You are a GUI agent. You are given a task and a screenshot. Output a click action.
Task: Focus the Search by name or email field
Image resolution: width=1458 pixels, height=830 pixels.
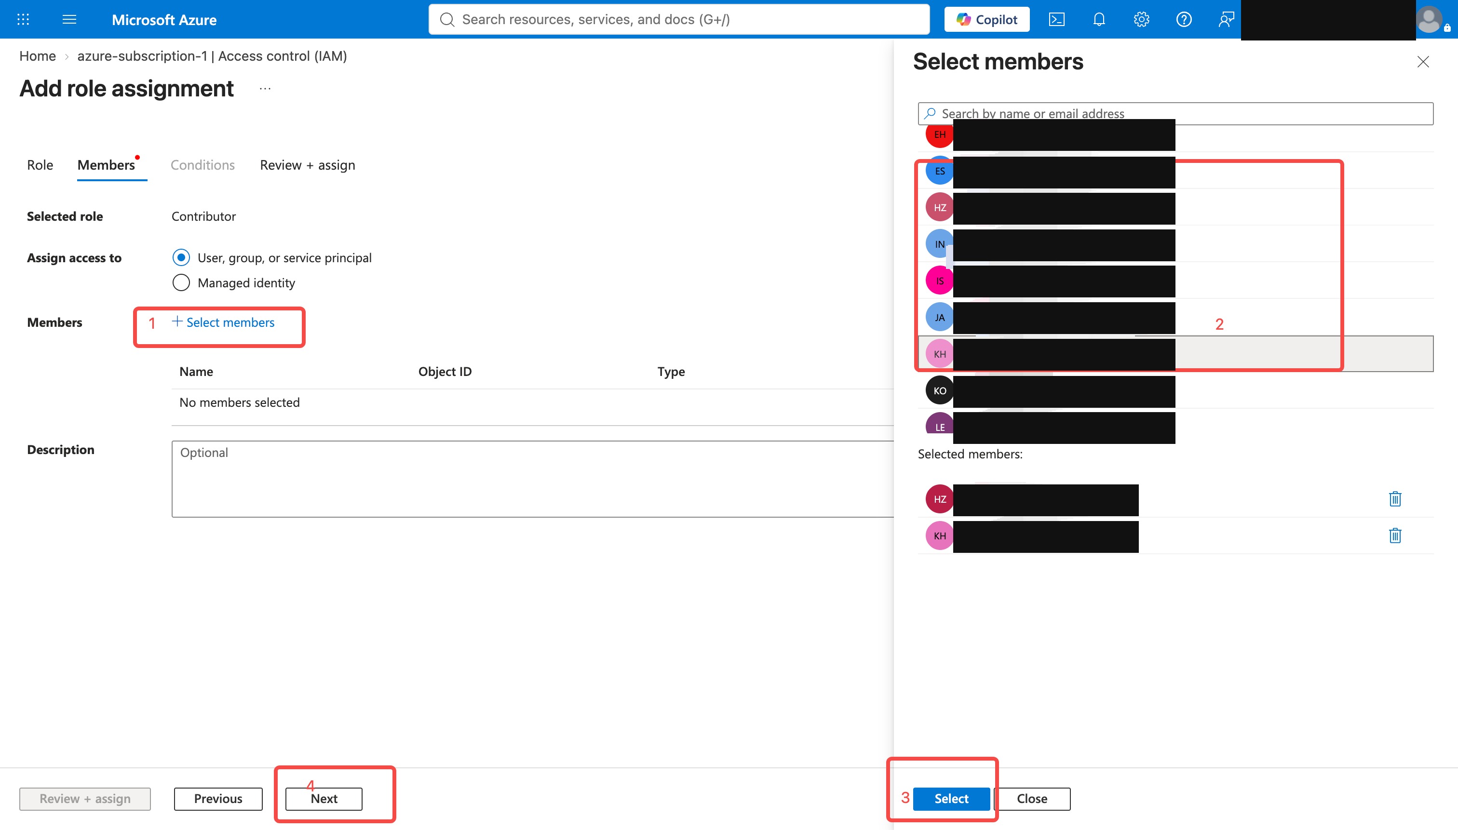1175,113
